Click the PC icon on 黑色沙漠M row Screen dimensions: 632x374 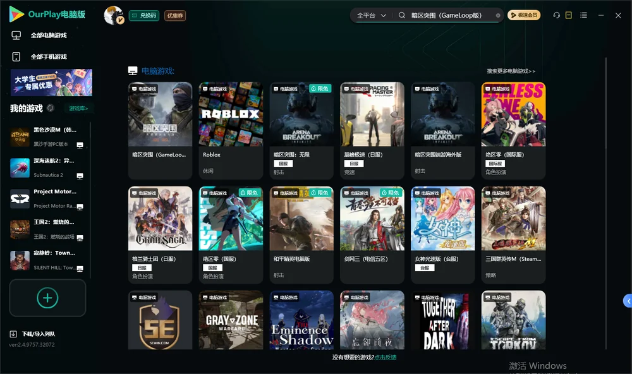80,145
